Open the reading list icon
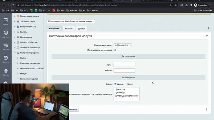Image resolution: width=214 pixels, height=120 pixels. point(182,5)
